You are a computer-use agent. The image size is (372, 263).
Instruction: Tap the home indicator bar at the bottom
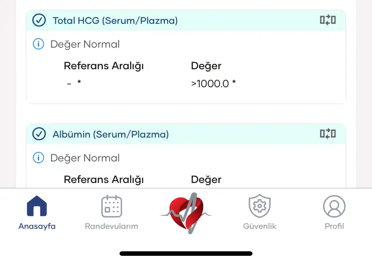click(186, 254)
